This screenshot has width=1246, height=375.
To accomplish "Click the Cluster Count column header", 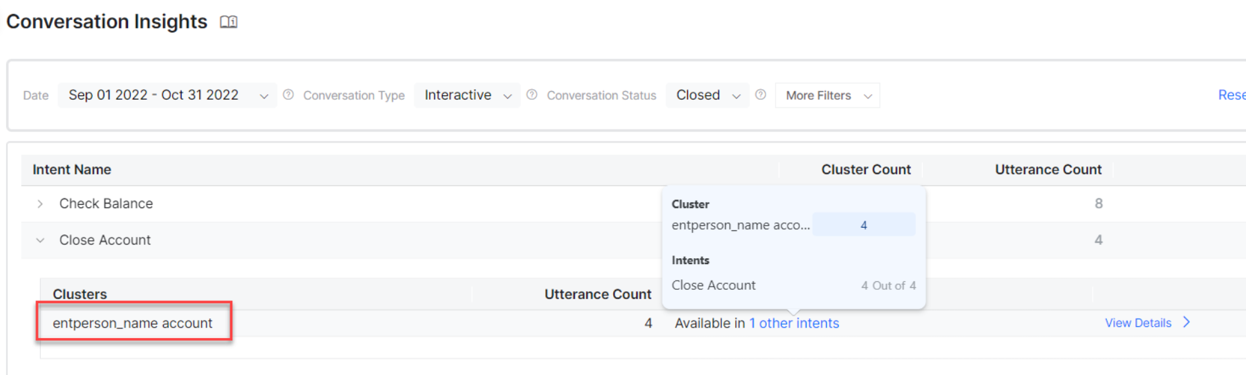I will pos(865,170).
